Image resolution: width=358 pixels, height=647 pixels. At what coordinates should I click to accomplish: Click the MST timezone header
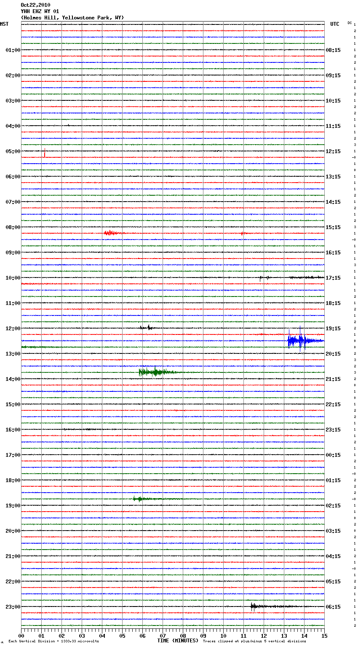pyautogui.click(x=4, y=24)
